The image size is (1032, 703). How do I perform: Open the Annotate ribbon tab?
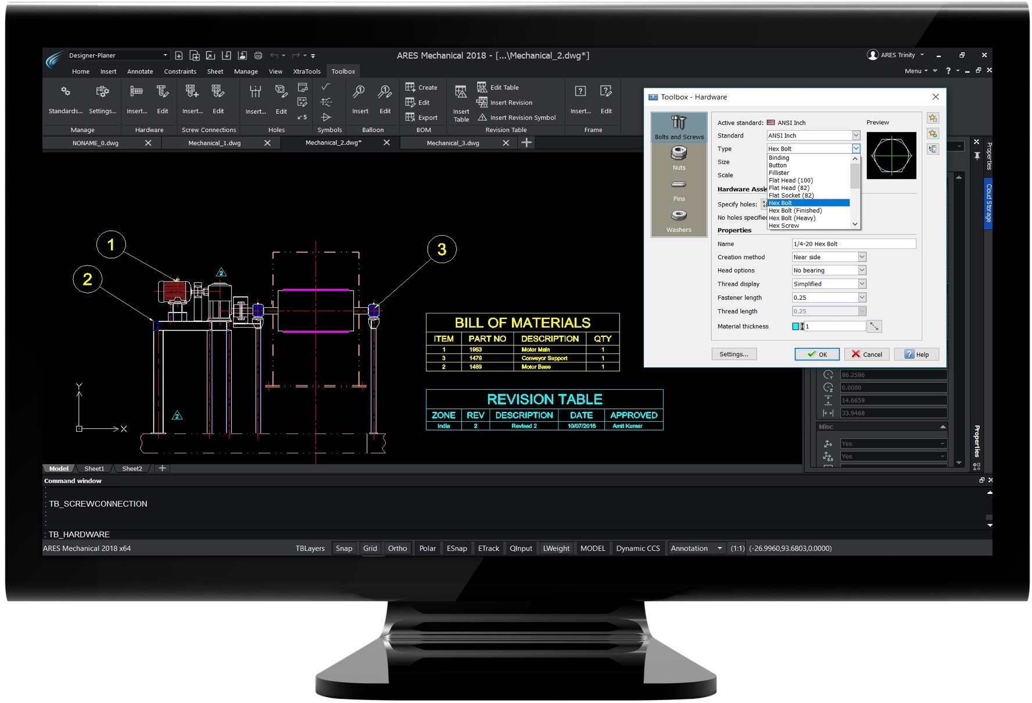[140, 71]
